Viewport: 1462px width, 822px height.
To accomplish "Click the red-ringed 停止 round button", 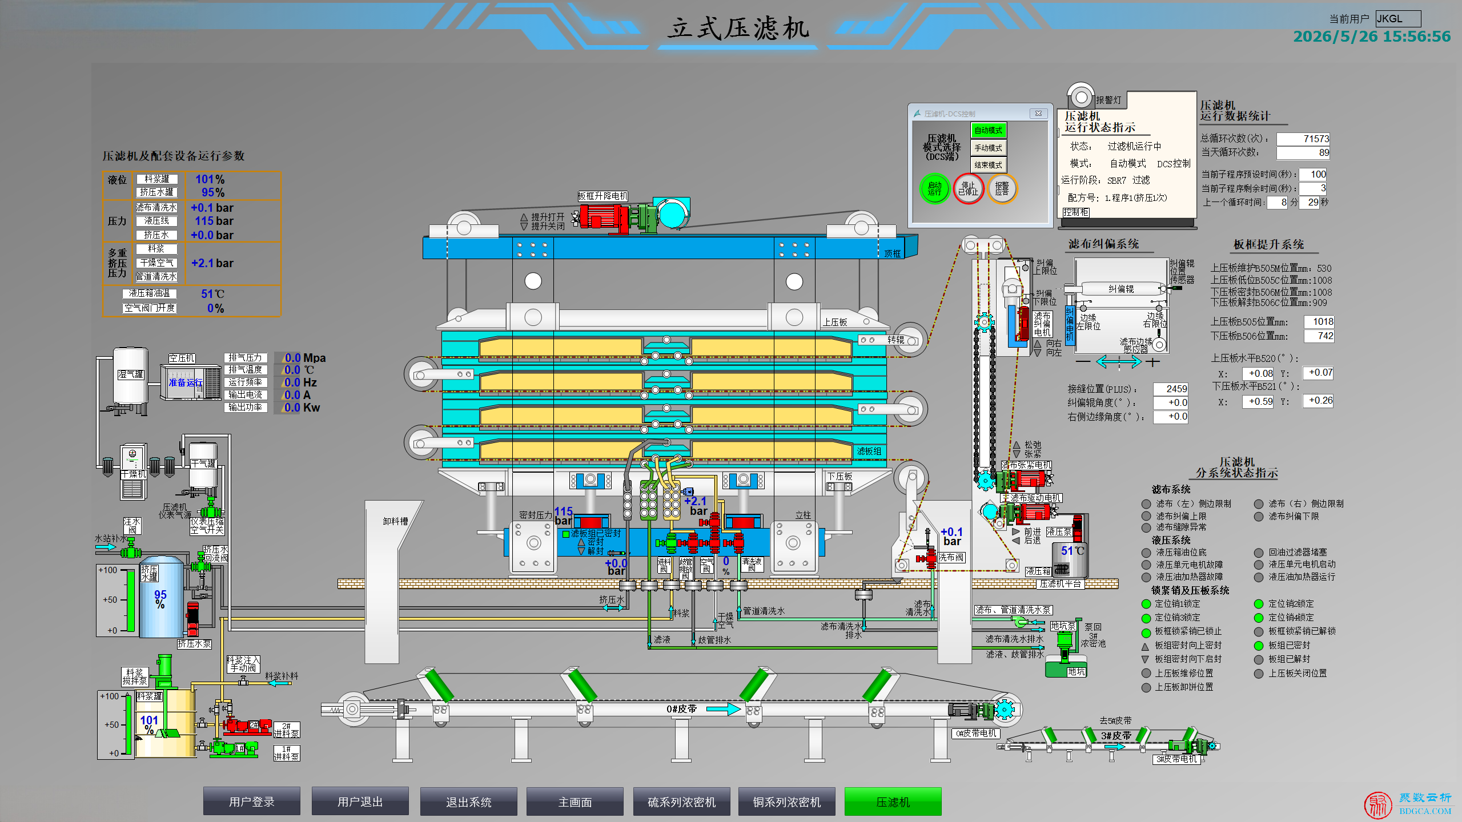I will point(969,188).
